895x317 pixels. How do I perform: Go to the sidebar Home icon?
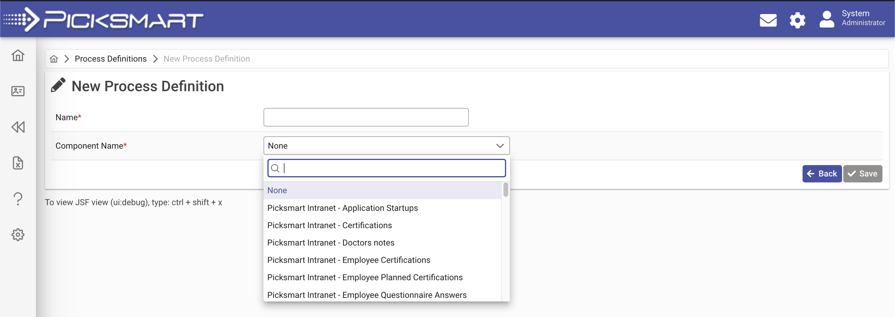[18, 55]
